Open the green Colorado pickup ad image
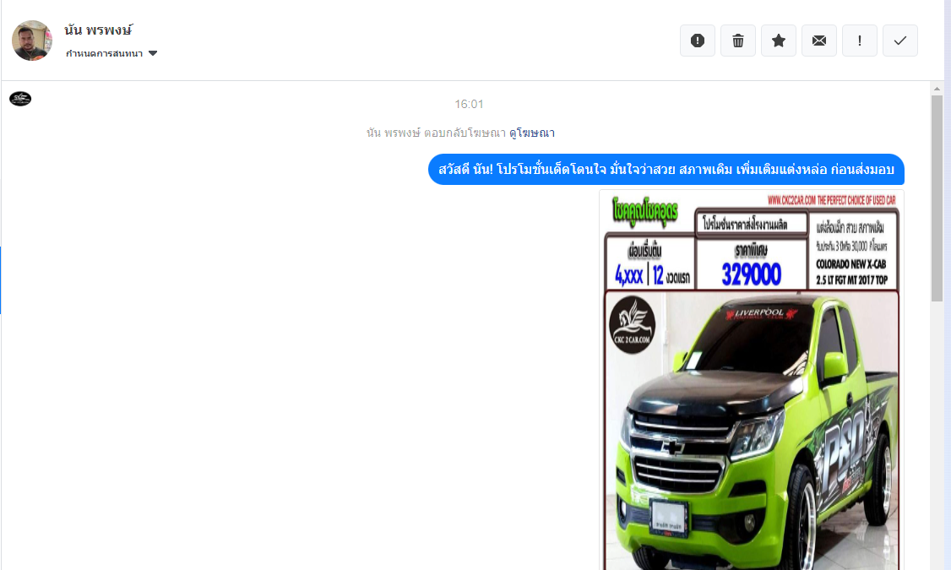The image size is (951, 570). click(x=752, y=380)
